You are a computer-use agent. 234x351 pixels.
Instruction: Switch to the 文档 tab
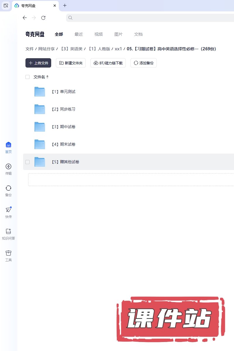pyautogui.click(x=138, y=34)
